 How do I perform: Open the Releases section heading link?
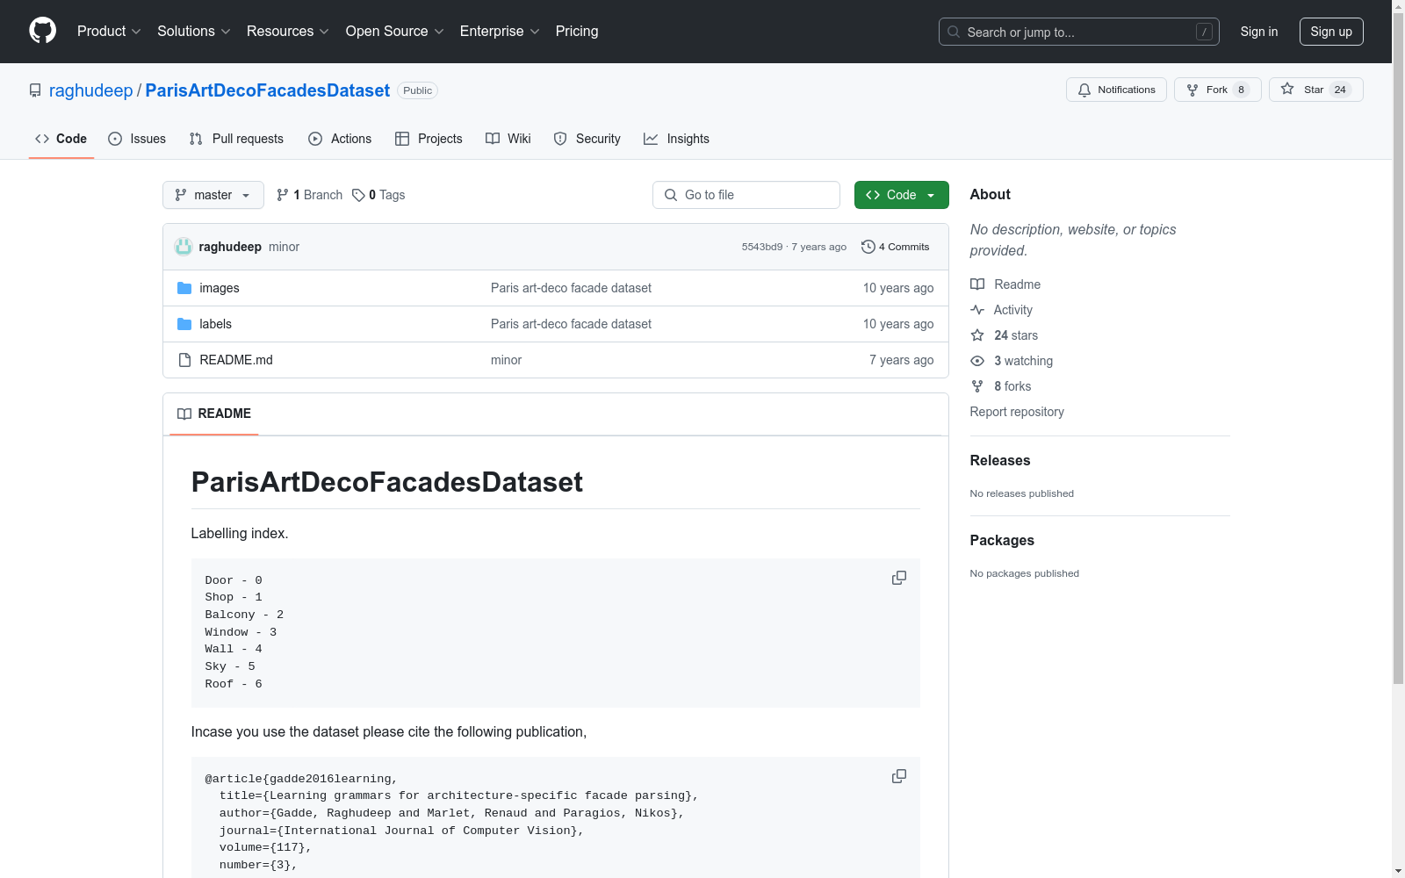(1000, 460)
